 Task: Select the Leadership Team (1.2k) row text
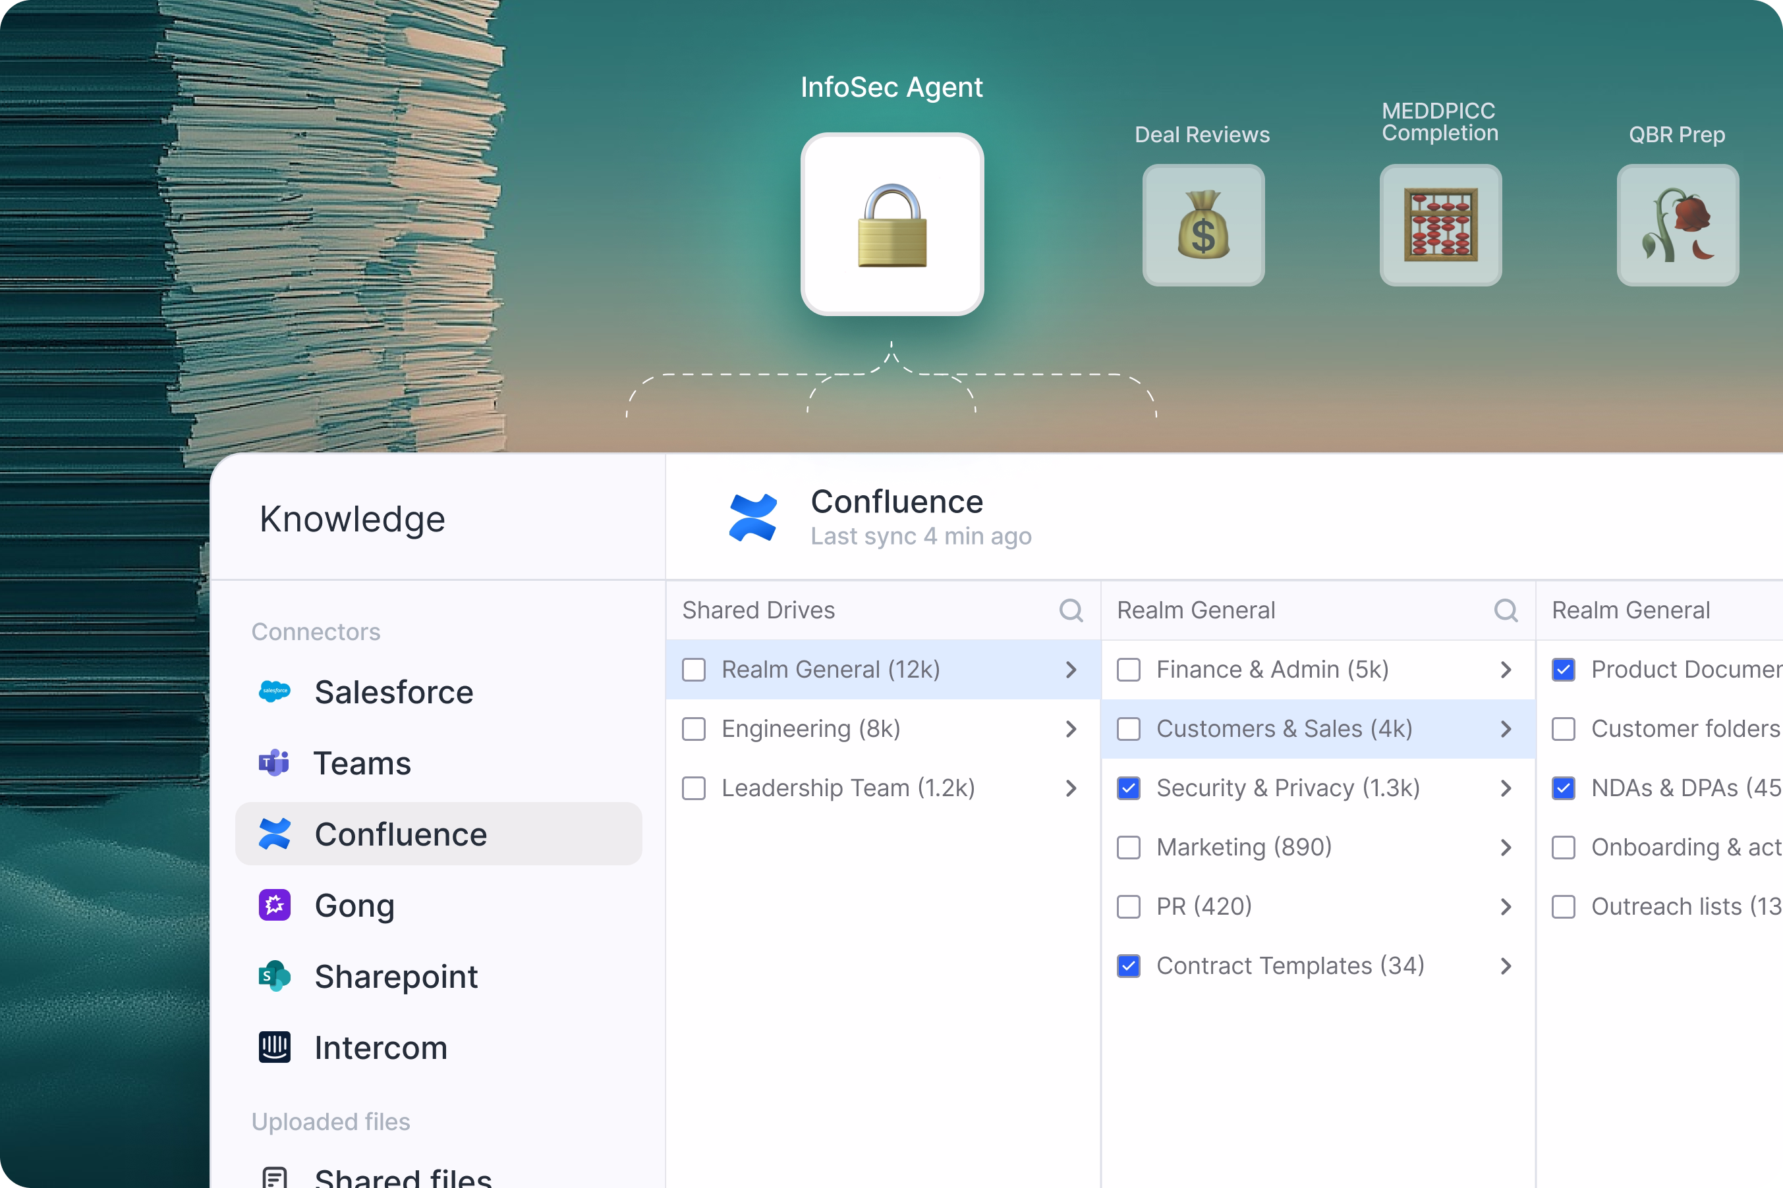tap(848, 788)
